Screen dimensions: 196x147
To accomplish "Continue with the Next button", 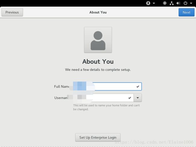I will point(186,12).
